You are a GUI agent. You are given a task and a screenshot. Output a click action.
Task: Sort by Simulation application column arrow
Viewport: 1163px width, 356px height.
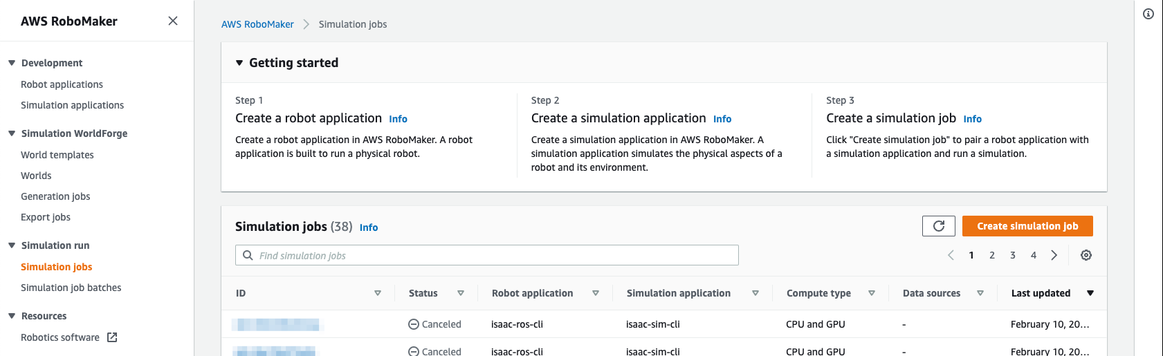(756, 293)
